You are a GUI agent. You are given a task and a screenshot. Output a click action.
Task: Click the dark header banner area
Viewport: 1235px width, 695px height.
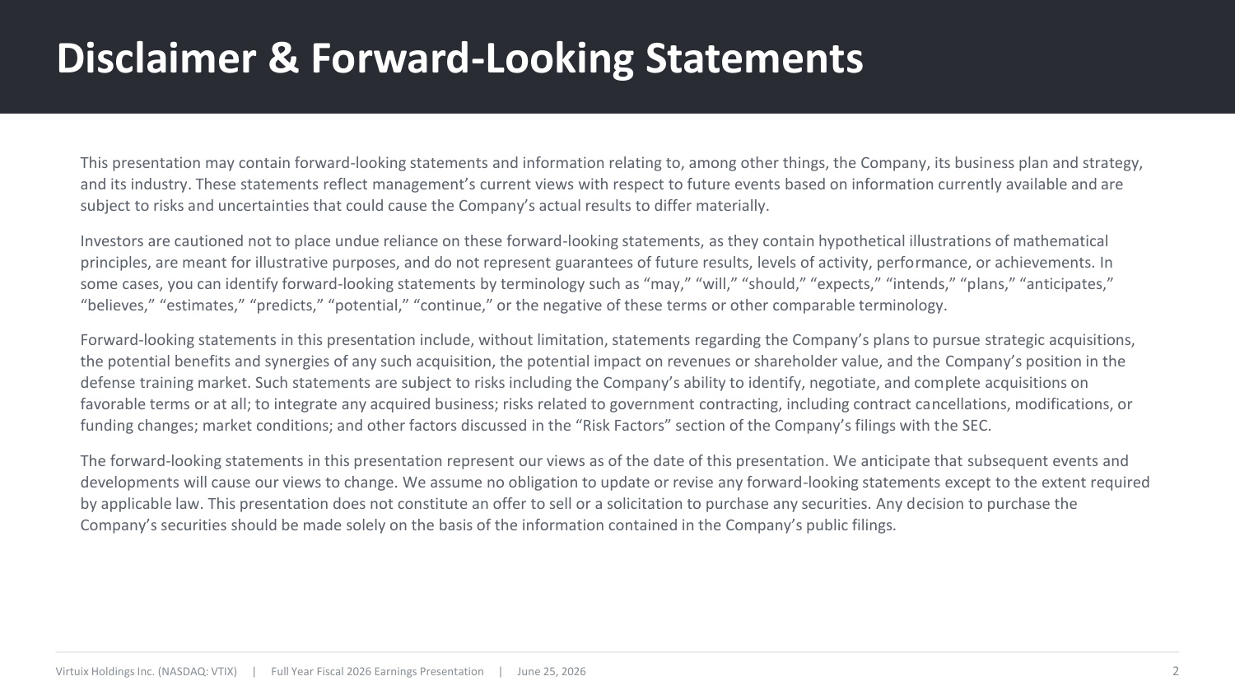coord(617,57)
